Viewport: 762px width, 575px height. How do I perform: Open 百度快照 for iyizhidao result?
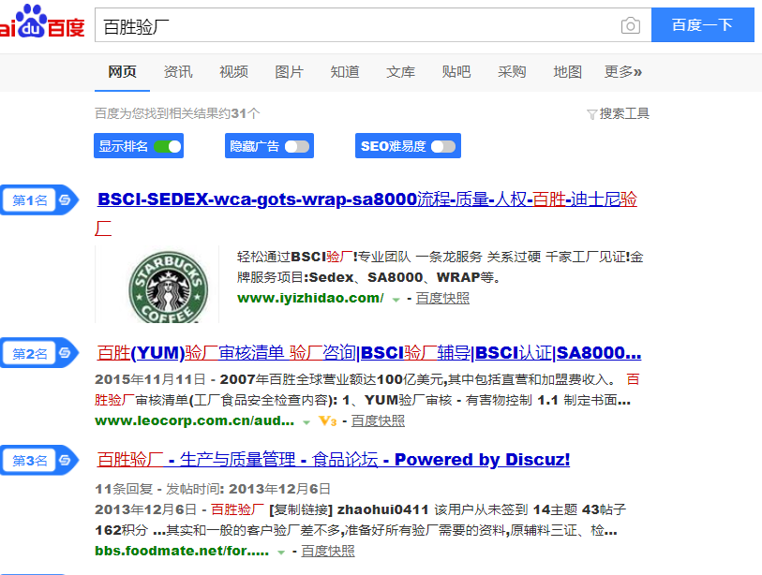click(442, 298)
